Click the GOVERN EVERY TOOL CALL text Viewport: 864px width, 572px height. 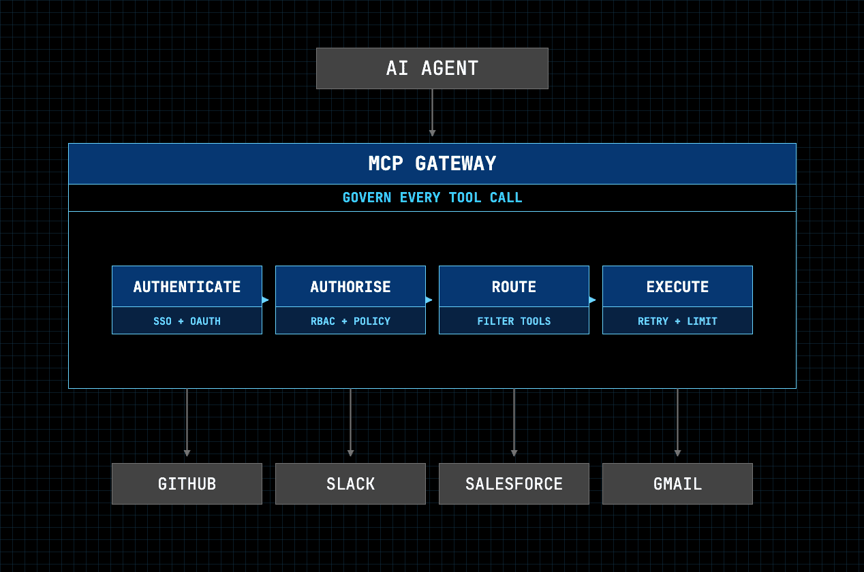(x=432, y=197)
